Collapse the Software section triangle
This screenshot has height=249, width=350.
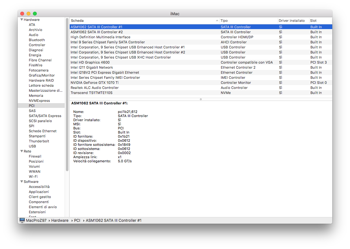pos(22,182)
